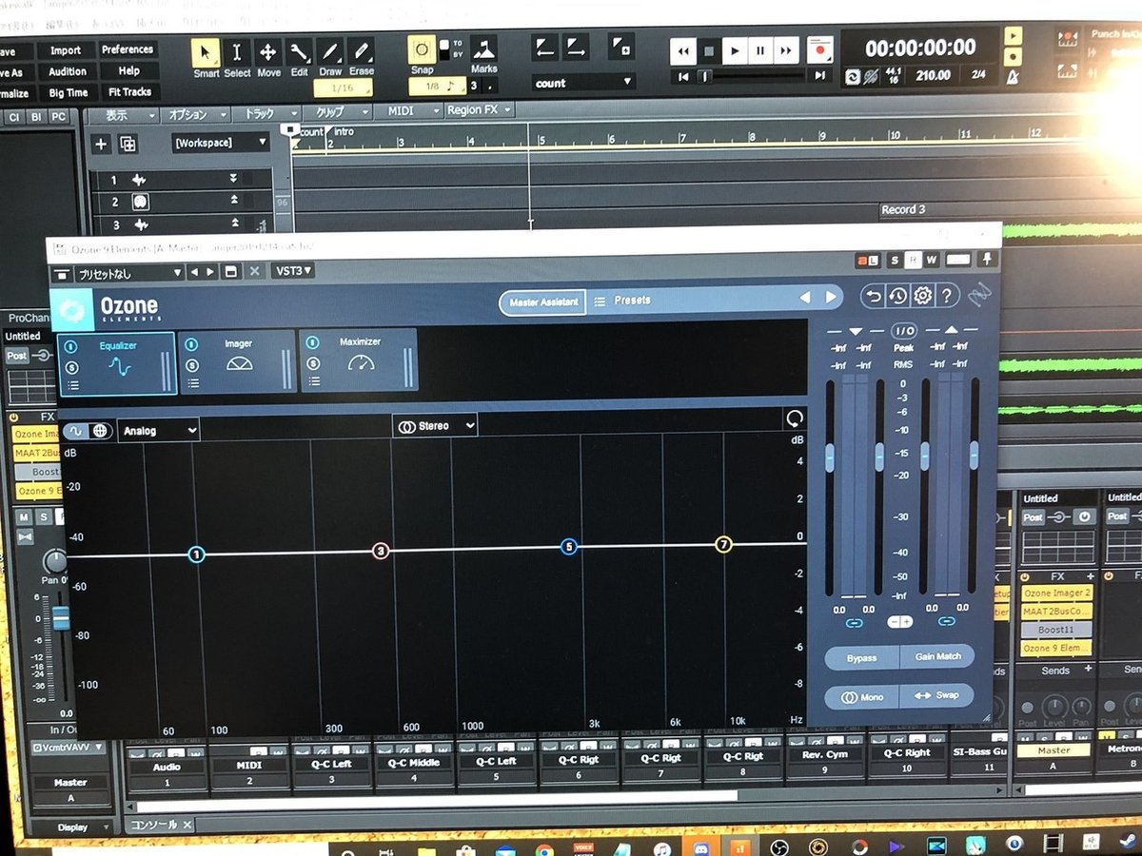This screenshot has width=1142, height=856.
Task: Open the Stereo channel mode dropdown
Action: [435, 426]
